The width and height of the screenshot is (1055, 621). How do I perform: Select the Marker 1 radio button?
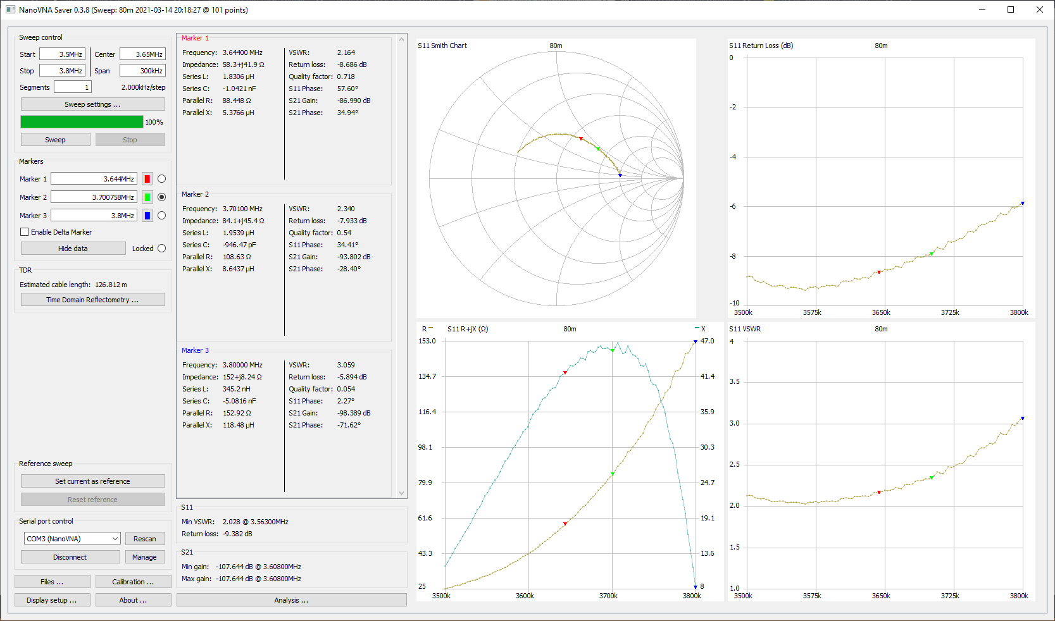[x=161, y=179]
